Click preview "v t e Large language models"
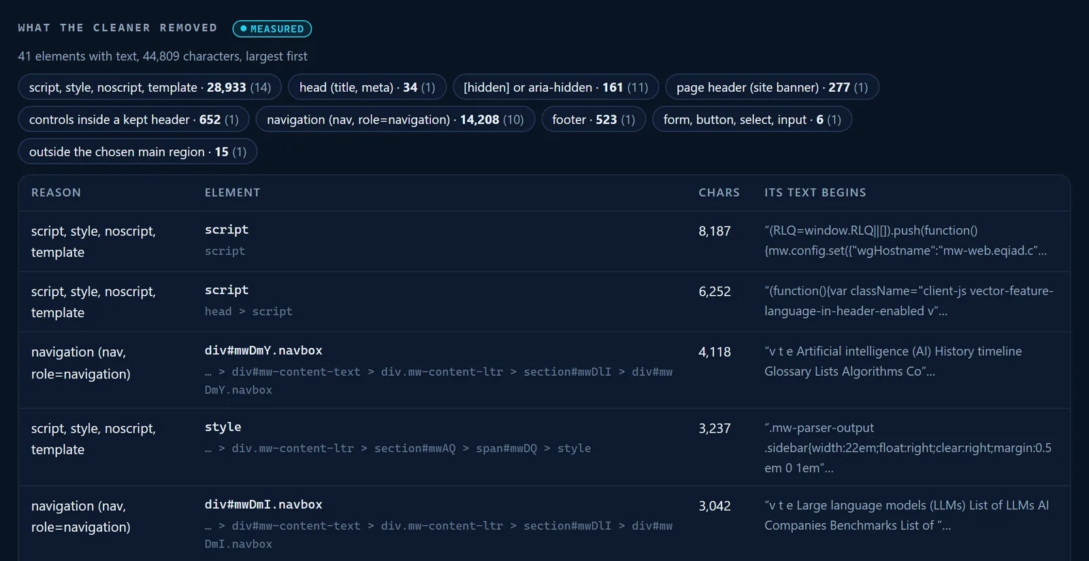 click(907, 515)
